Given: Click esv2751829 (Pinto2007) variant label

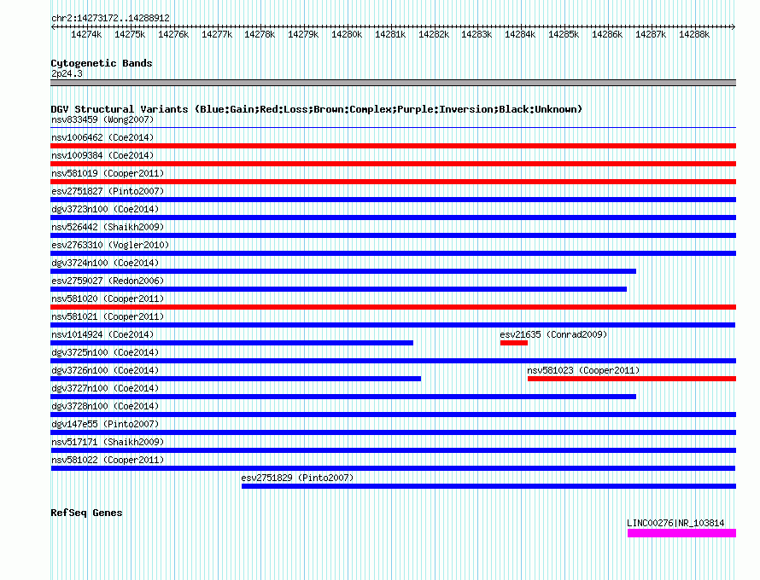Looking at the screenshot, I should pyautogui.click(x=297, y=478).
